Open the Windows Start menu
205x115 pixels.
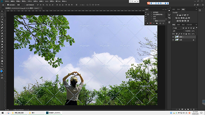click(3, 113)
